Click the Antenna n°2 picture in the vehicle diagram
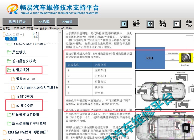This screenshot has height=140, width=194. click(181, 78)
